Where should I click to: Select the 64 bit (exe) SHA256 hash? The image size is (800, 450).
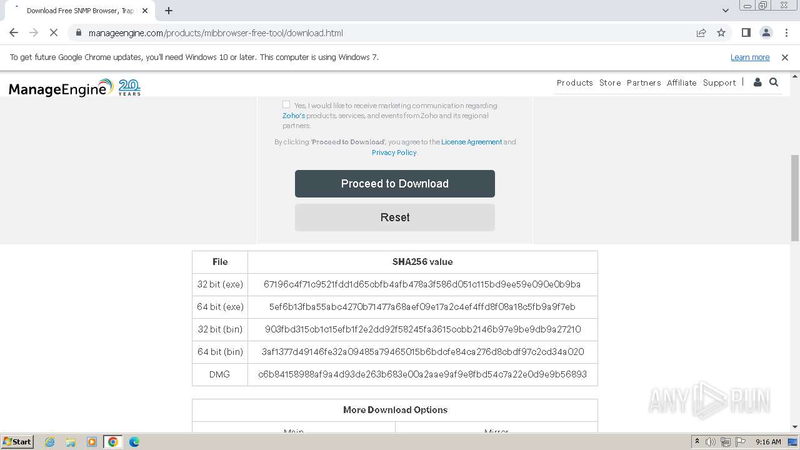click(422, 307)
